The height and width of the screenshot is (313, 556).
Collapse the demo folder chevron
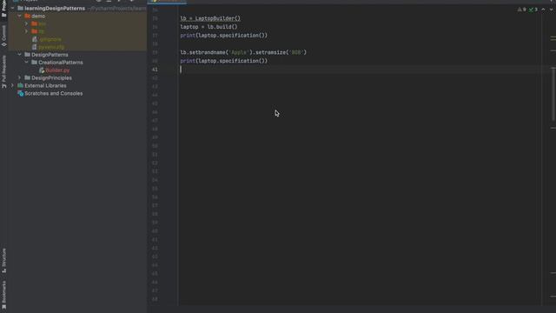19,16
